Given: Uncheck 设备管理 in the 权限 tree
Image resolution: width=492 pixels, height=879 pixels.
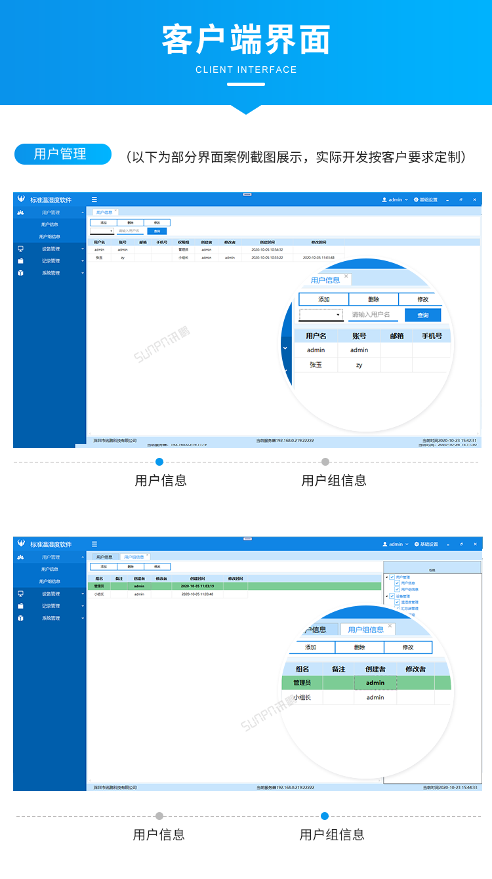Looking at the screenshot, I should point(392,596).
